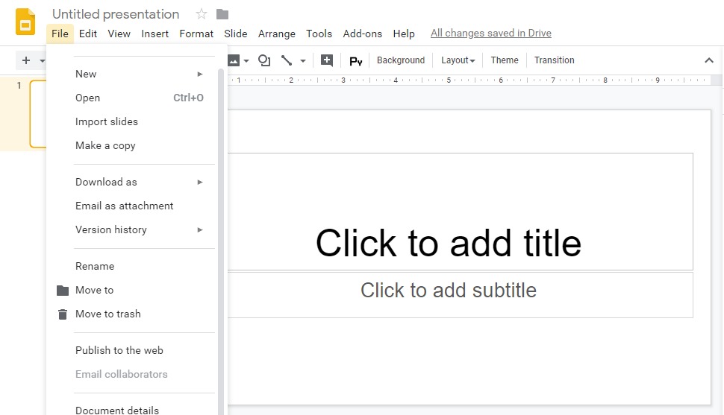This screenshot has width=724, height=415.
Task: Open the Tools menu
Action: pos(319,34)
